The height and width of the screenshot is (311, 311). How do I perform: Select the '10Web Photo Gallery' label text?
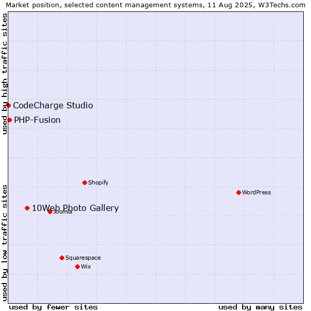point(75,208)
